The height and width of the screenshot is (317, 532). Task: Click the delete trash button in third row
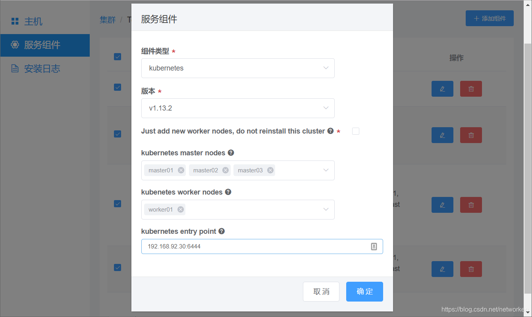(471, 205)
